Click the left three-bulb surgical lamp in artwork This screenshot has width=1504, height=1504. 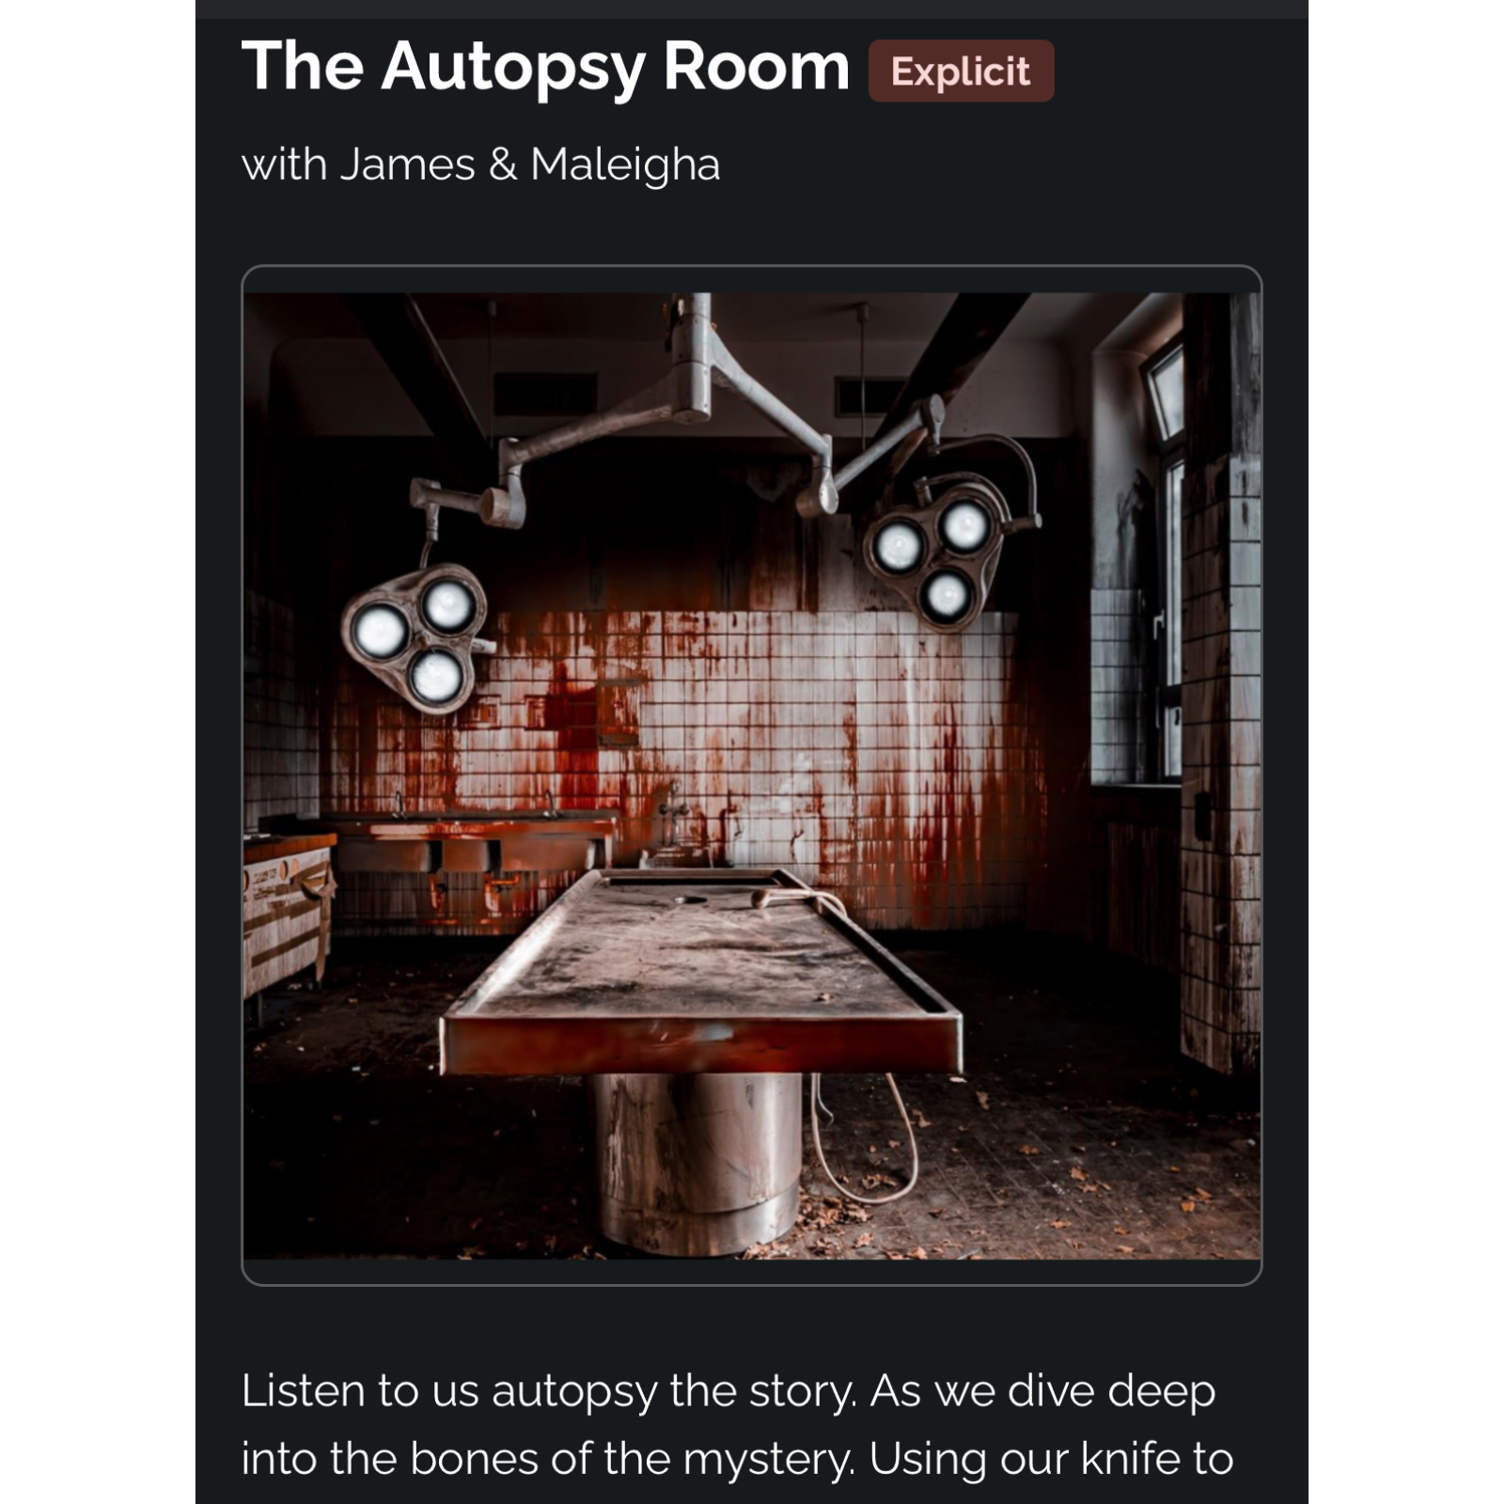[x=415, y=636]
